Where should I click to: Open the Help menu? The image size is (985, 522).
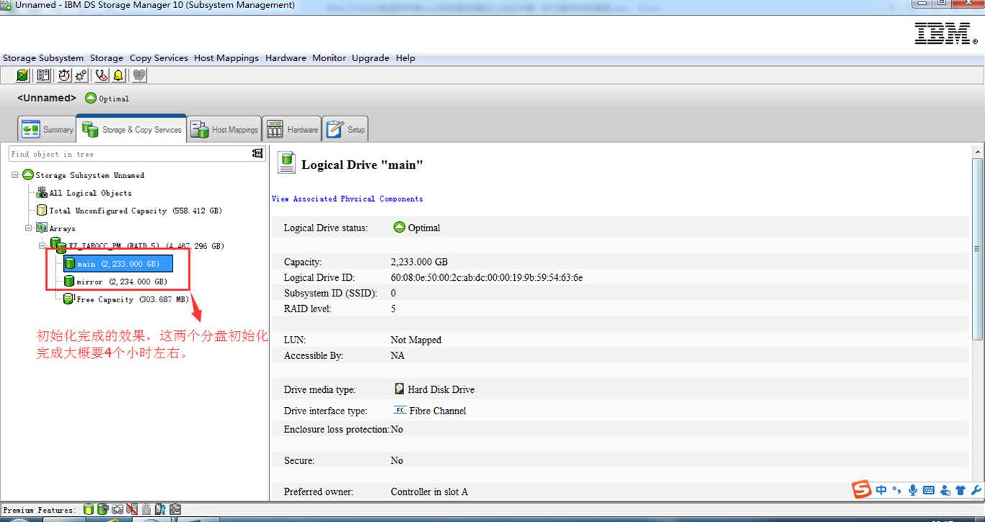point(406,58)
